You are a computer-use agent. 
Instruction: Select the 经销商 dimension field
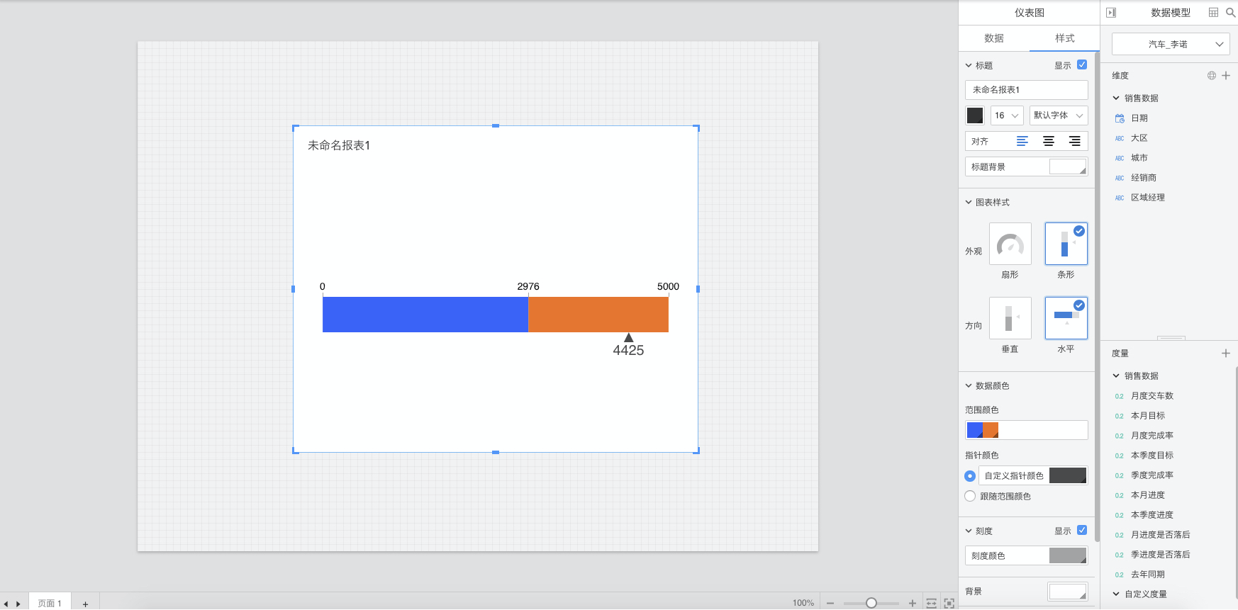(1144, 178)
